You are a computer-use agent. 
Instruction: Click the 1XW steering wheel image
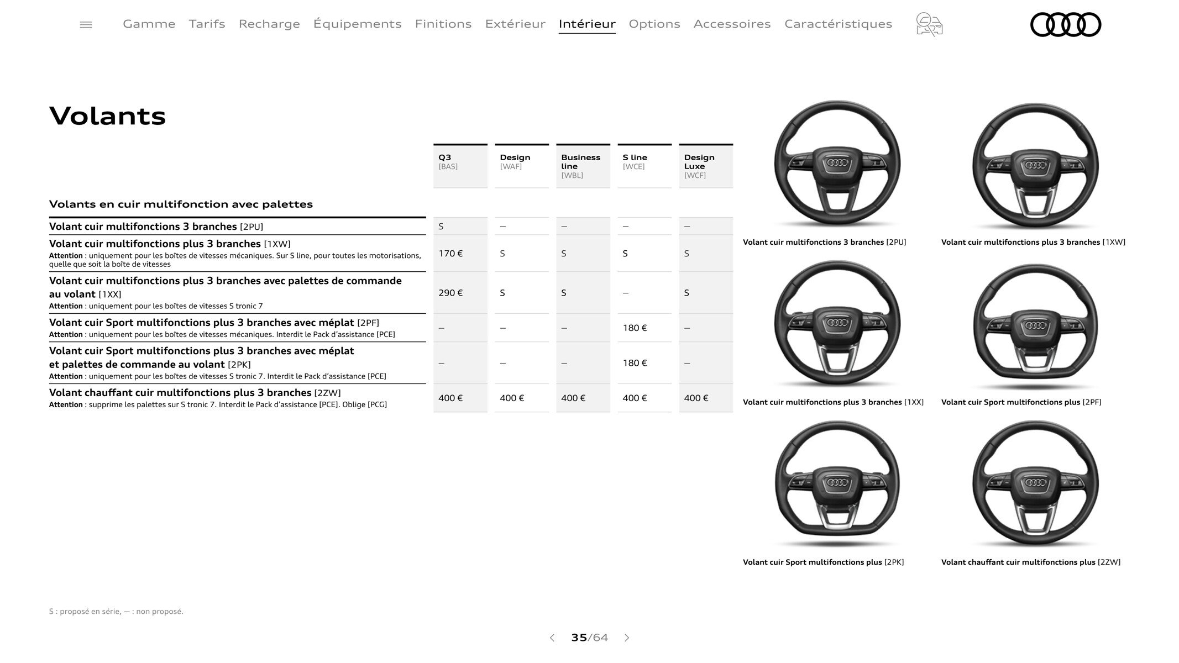point(1035,165)
